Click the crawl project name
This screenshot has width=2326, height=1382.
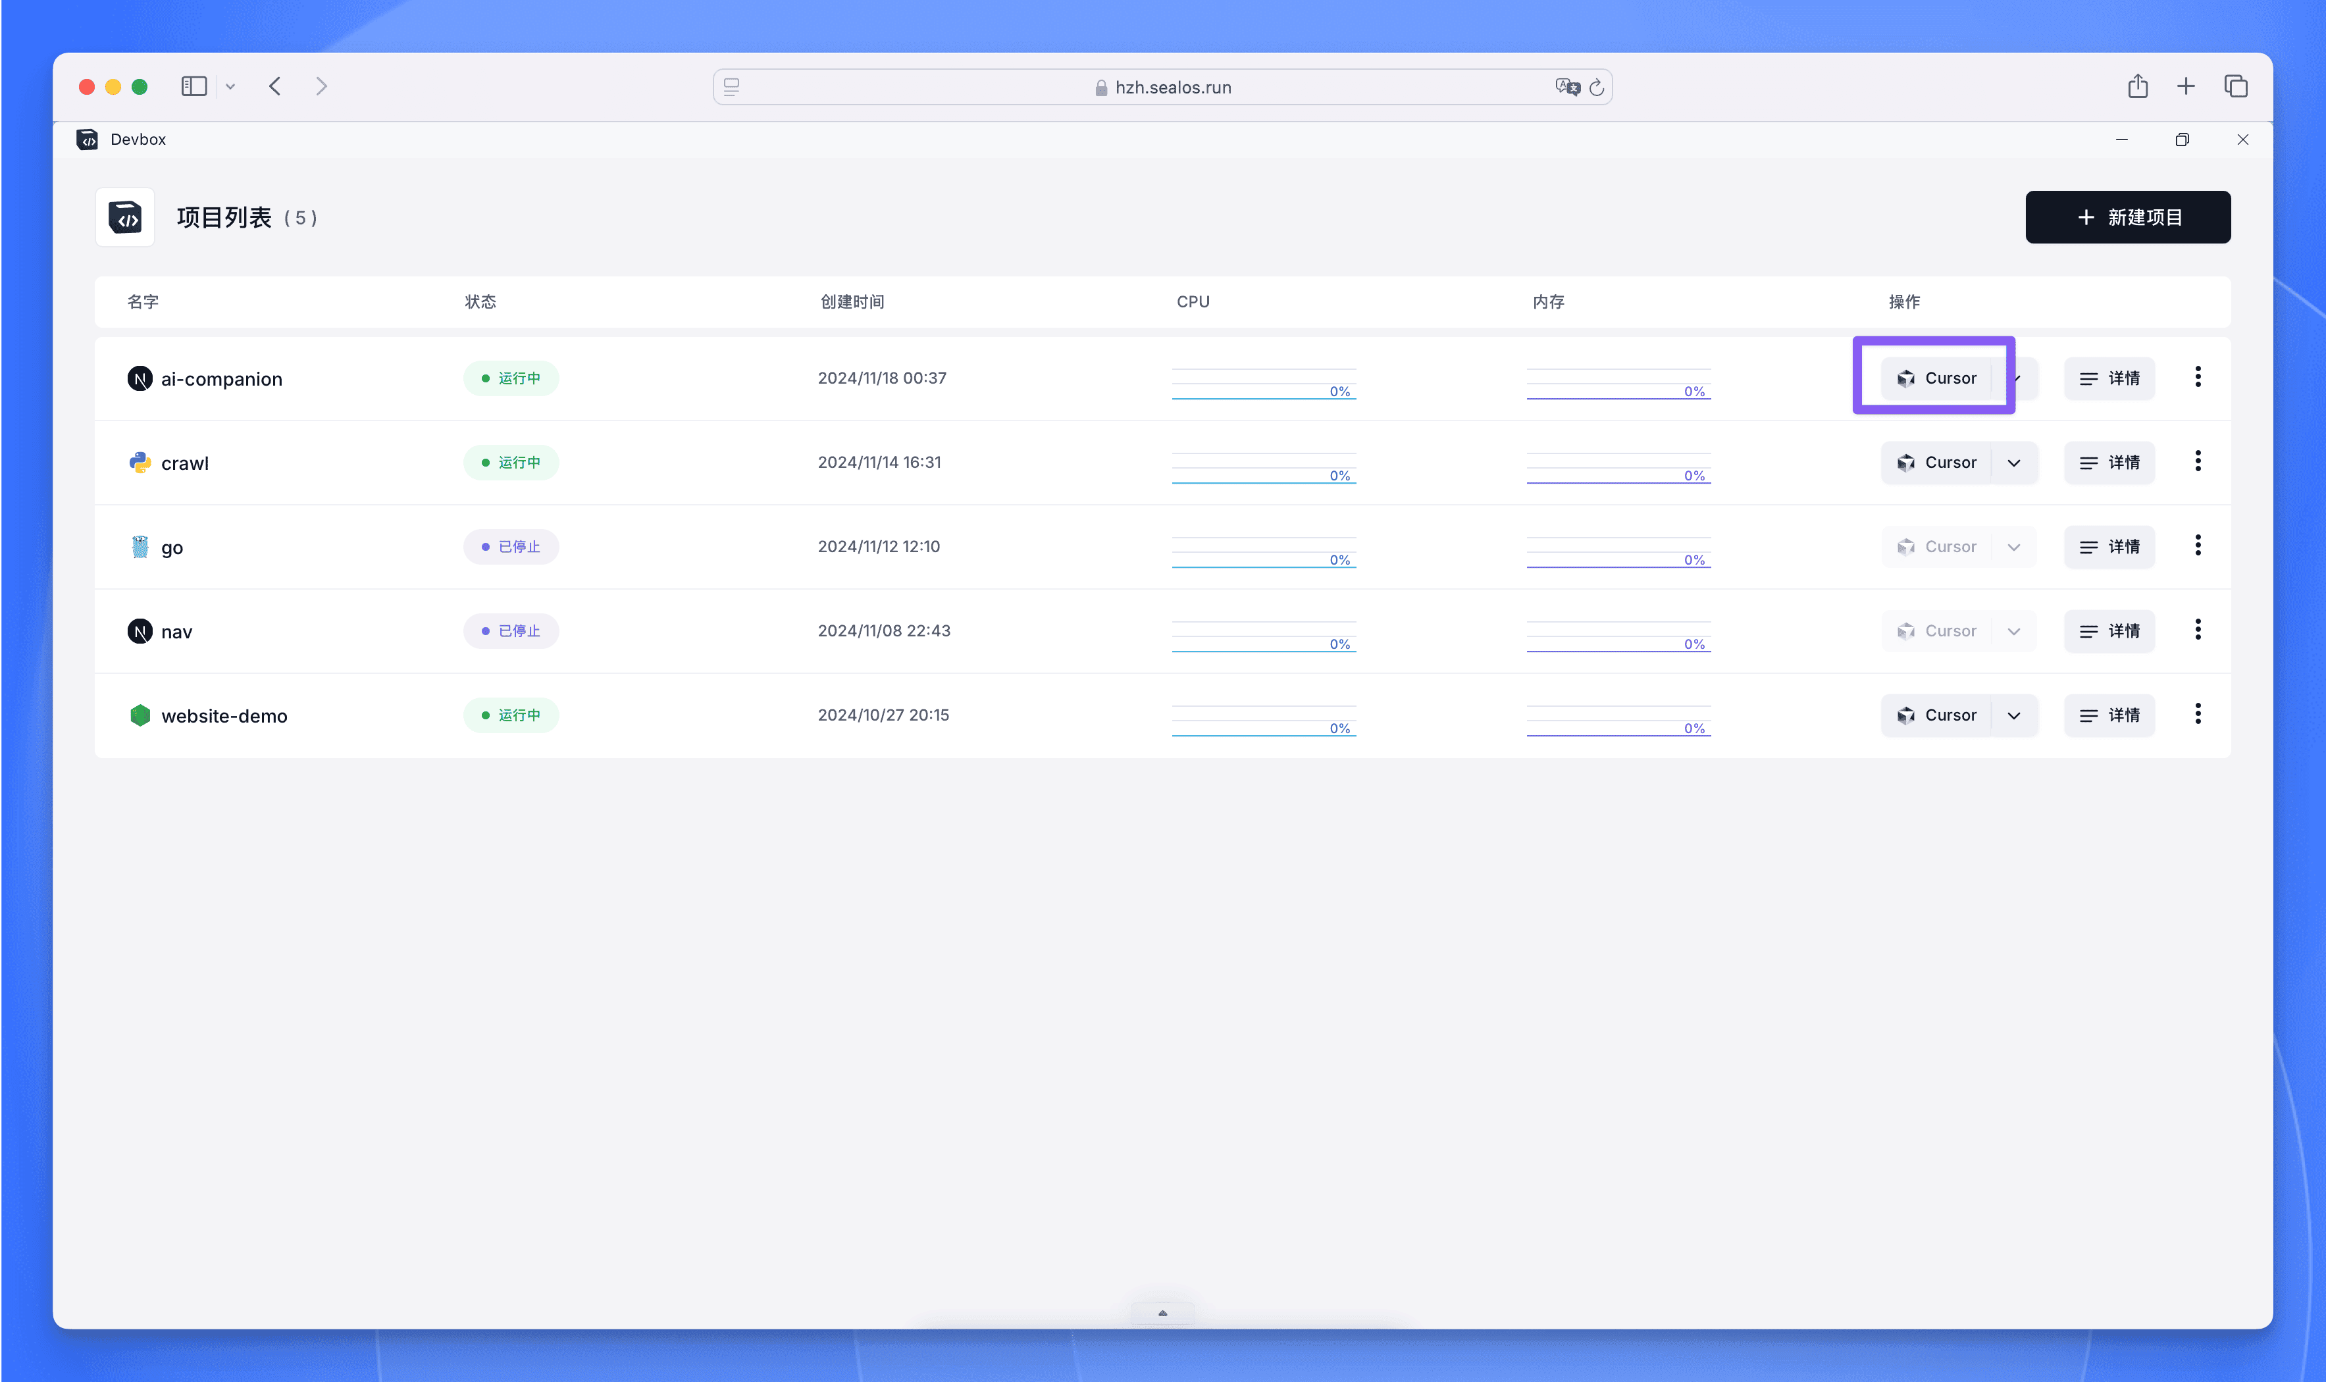pyautogui.click(x=184, y=463)
